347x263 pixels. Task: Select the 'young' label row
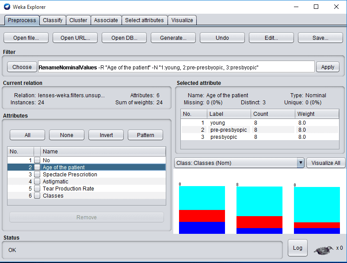260,123
